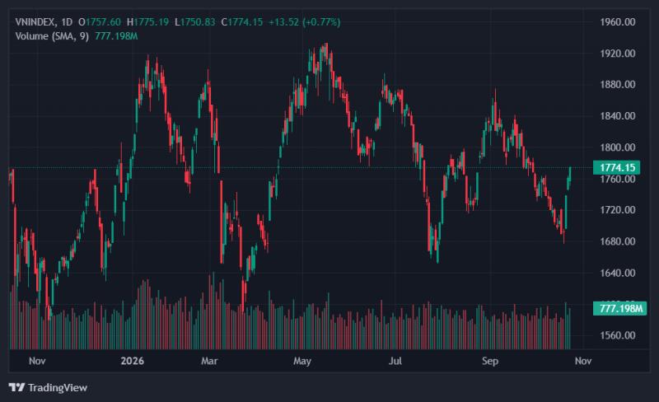659x402 pixels.
Task: Click the leftmost Nov time axis label
Action: (x=37, y=361)
